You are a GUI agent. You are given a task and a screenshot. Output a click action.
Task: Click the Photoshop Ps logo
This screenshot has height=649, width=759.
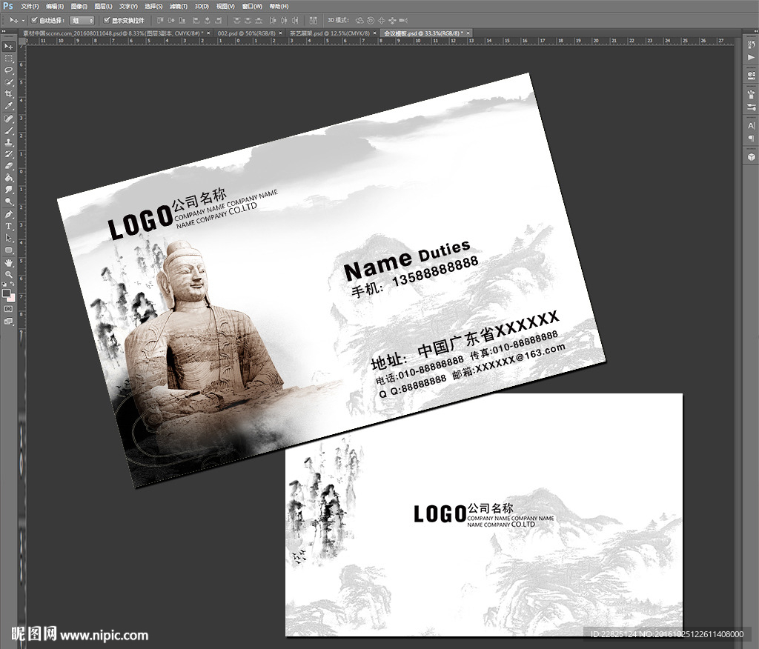pyautogui.click(x=7, y=6)
